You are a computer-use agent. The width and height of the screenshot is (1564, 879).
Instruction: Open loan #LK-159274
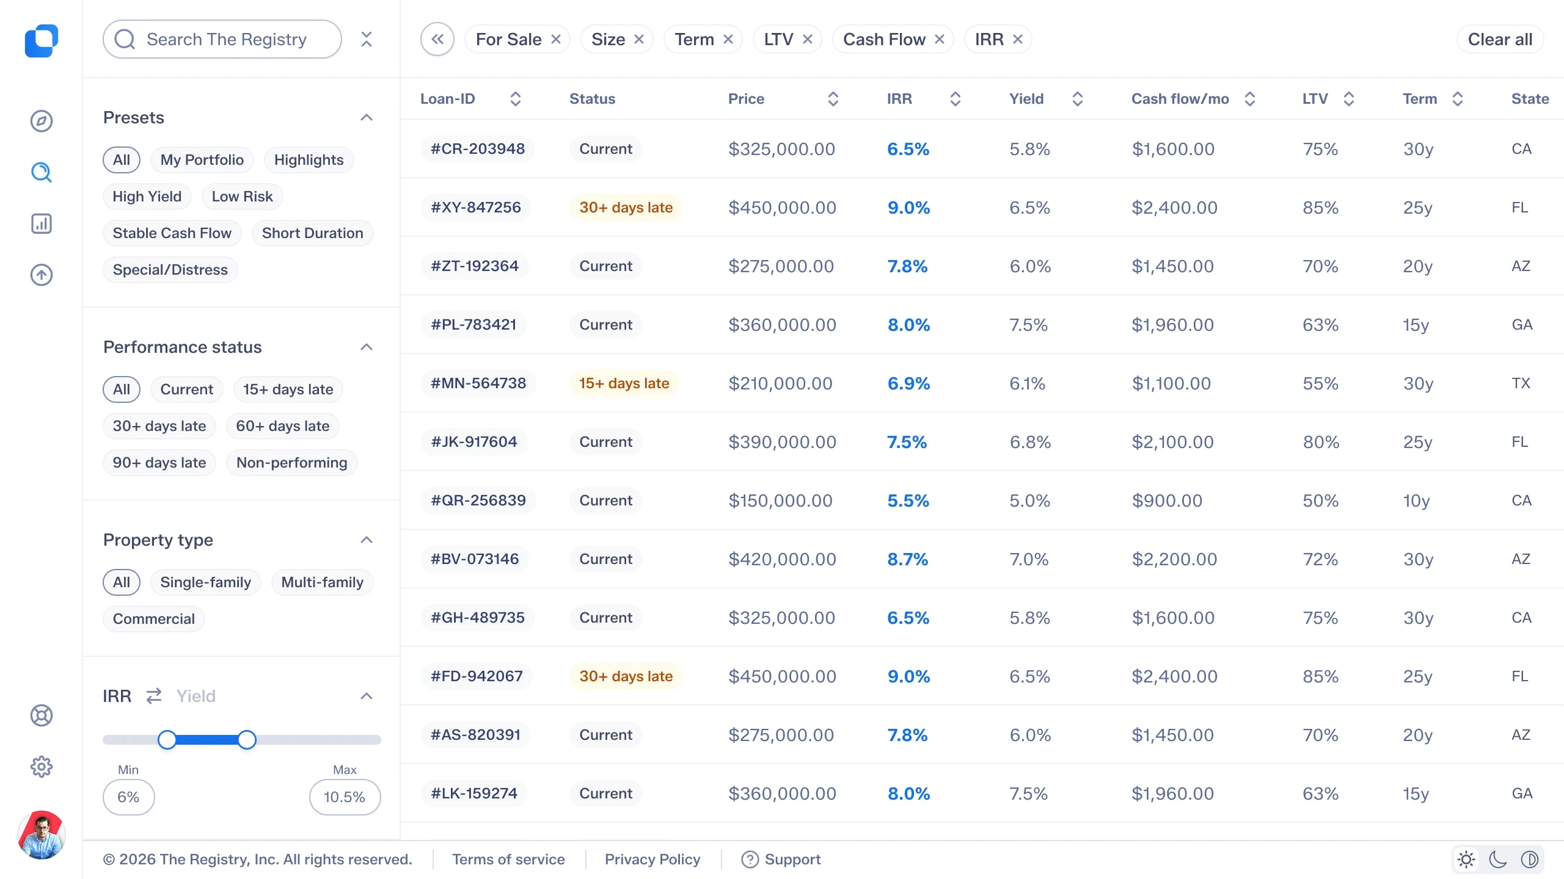coord(474,794)
